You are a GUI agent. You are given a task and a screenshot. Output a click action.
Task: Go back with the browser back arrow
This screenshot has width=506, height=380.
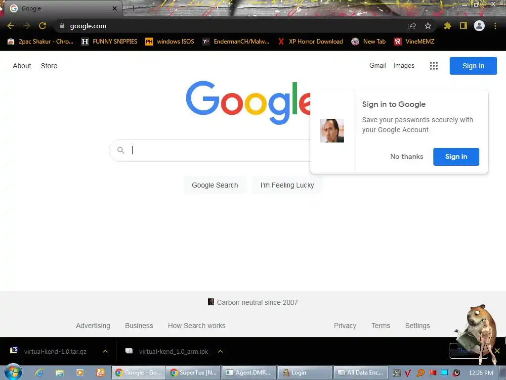click(11, 26)
